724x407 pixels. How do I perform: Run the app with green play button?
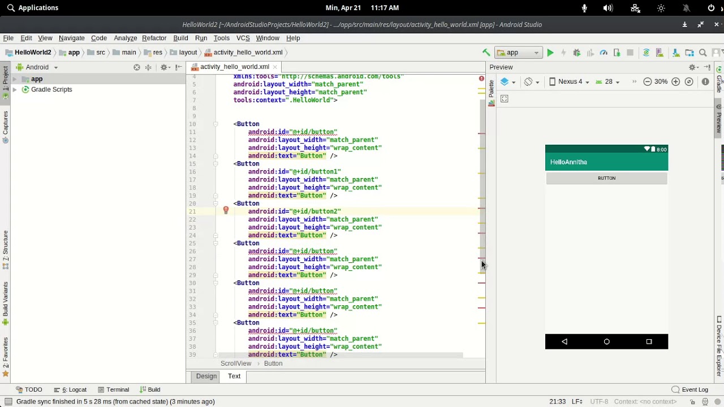pos(550,53)
